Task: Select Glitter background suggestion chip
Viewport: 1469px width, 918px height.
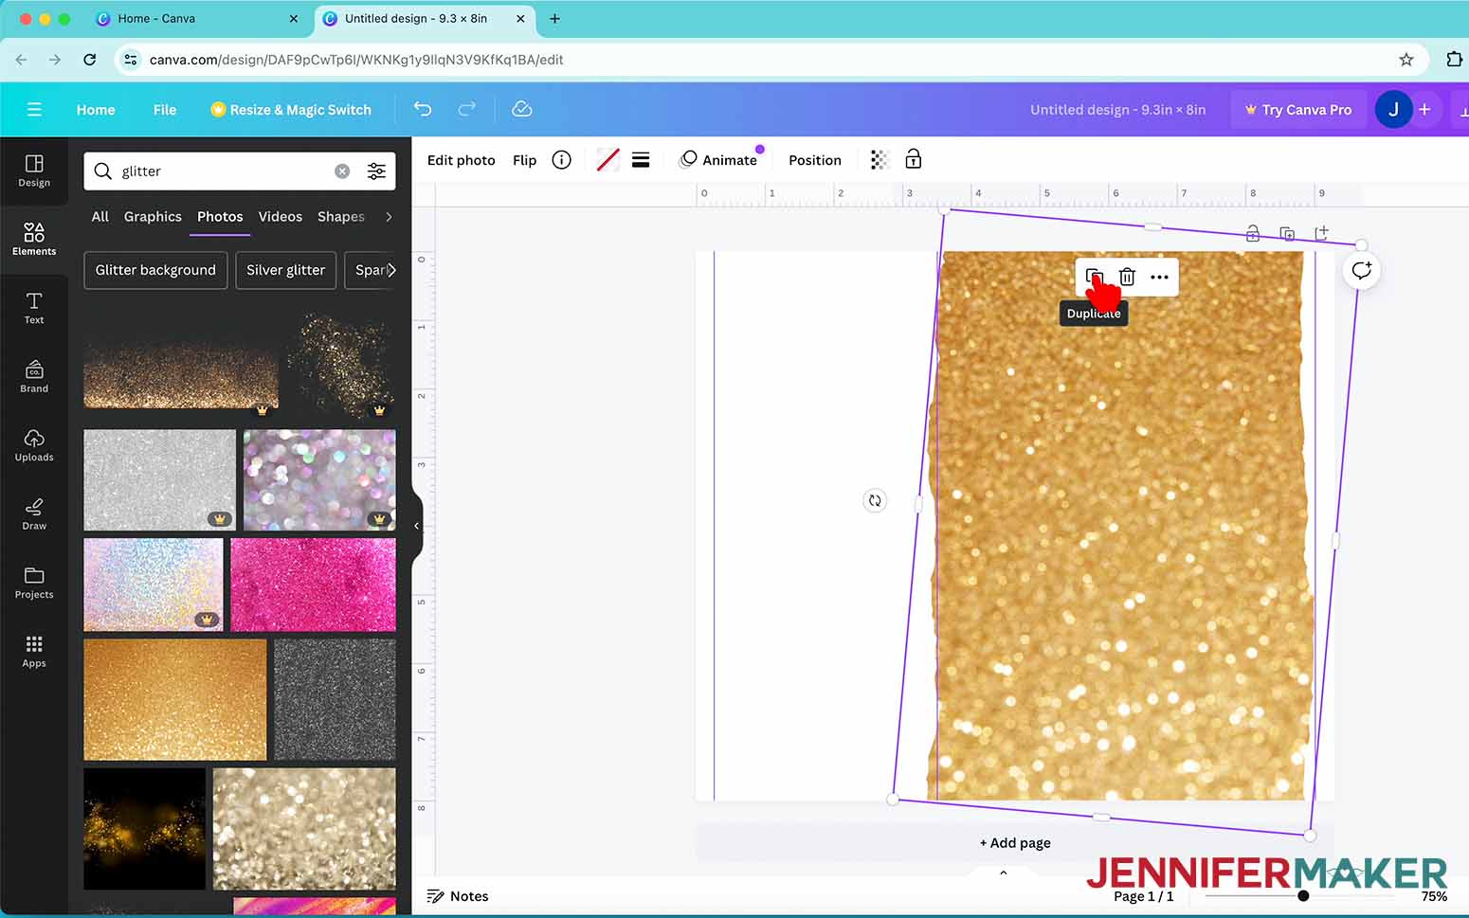Action: click(x=155, y=270)
